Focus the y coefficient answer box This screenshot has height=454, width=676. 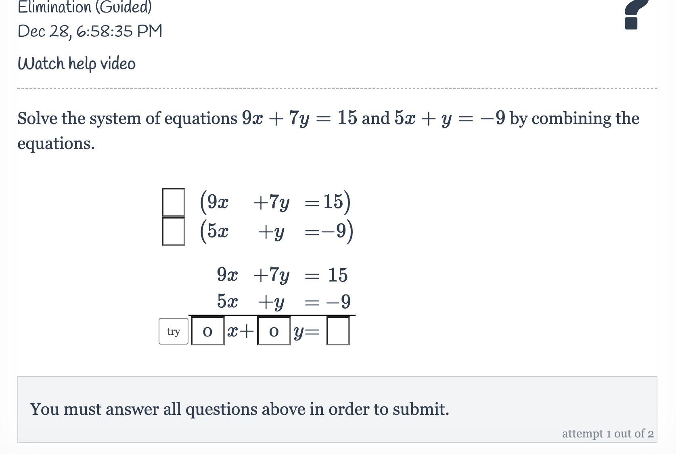point(274,331)
